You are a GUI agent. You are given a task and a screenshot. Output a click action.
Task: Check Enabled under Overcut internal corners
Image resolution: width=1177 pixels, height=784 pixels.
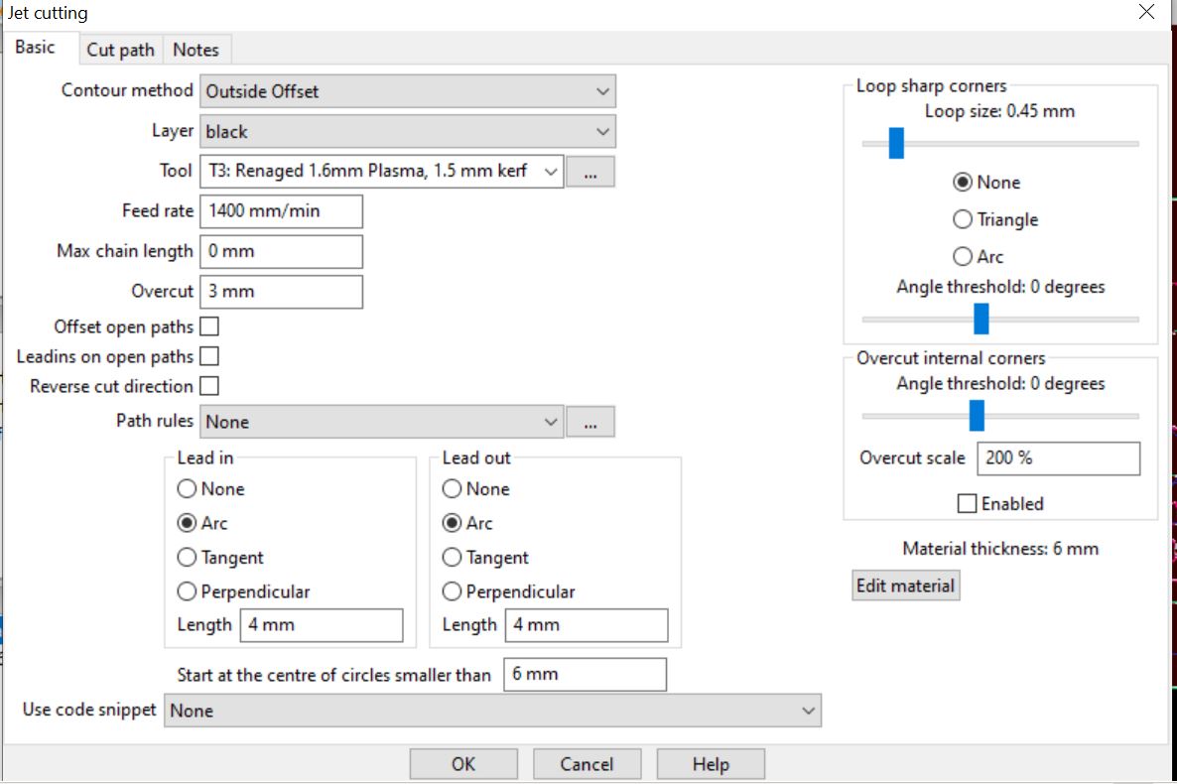(x=967, y=503)
